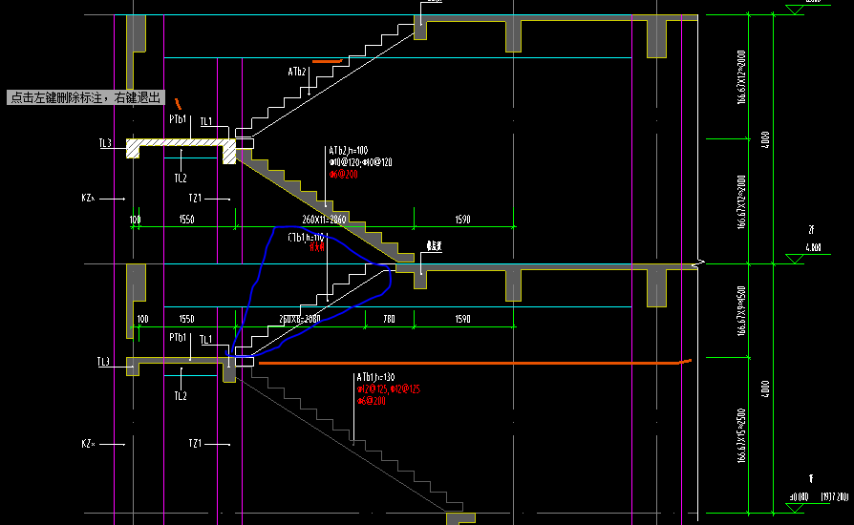Select 'TL1' label above the lower landing
This screenshot has height=525, width=854.
coord(206,340)
